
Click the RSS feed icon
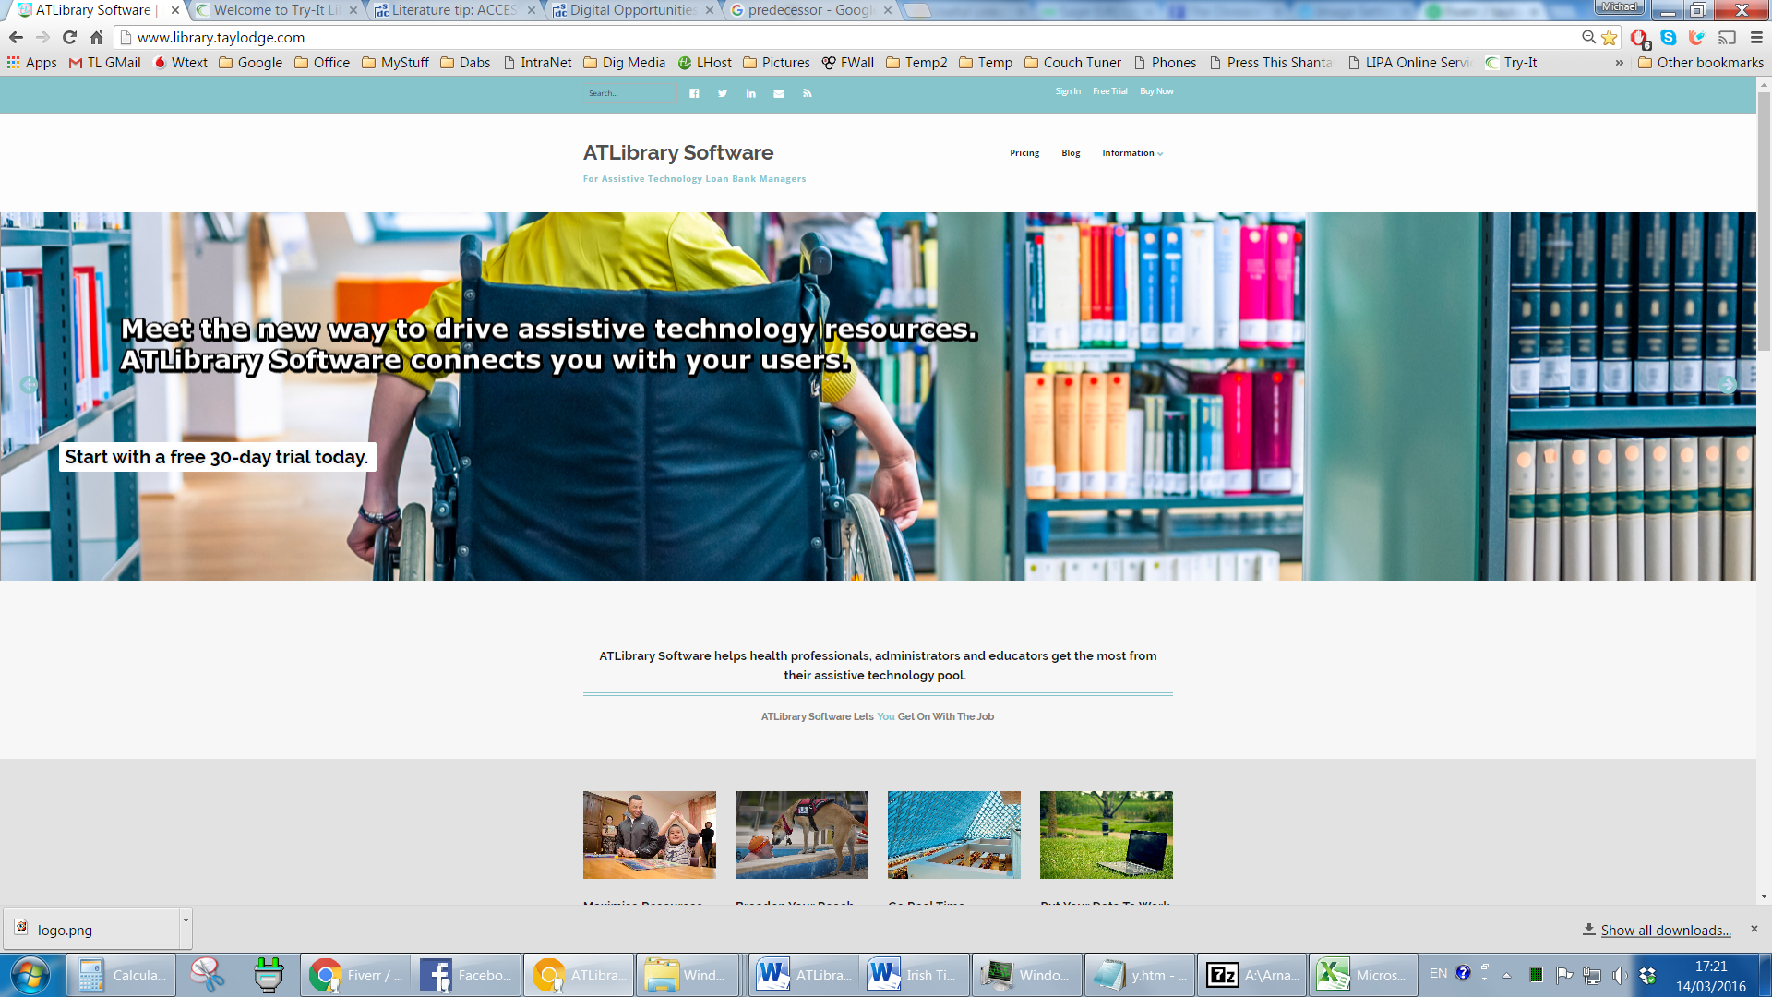coord(807,93)
